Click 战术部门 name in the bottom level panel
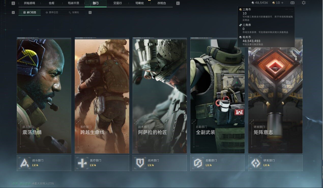 click(153, 160)
